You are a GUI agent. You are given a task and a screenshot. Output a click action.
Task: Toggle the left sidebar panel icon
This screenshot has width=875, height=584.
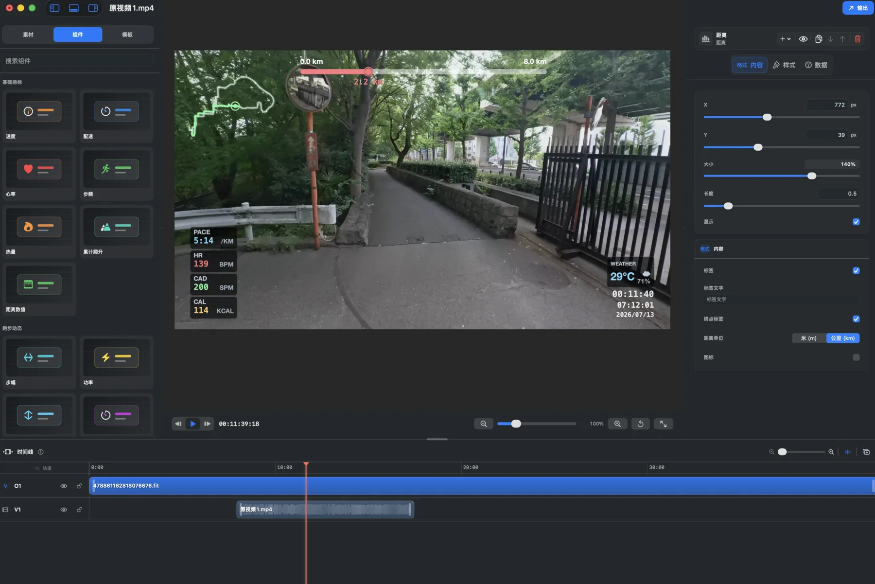[x=54, y=8]
